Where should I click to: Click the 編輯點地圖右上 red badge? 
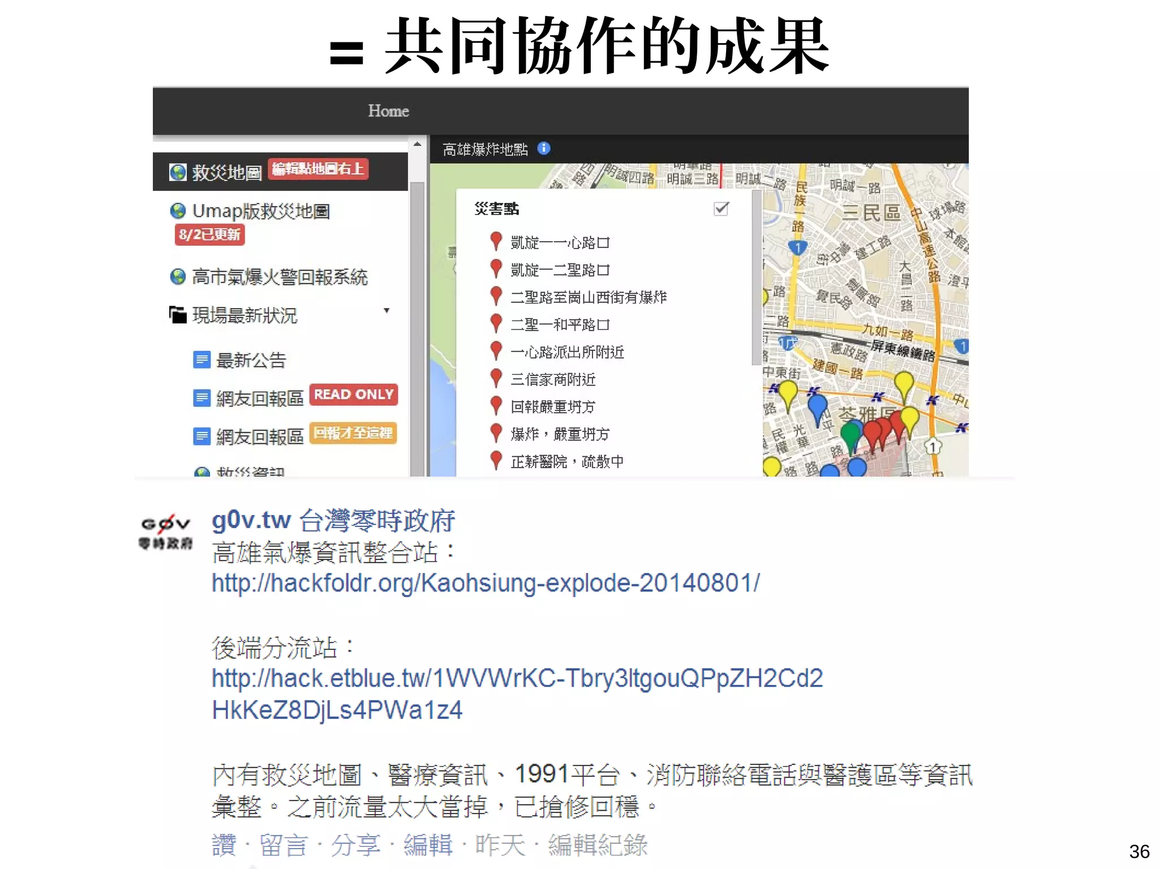click(x=318, y=169)
